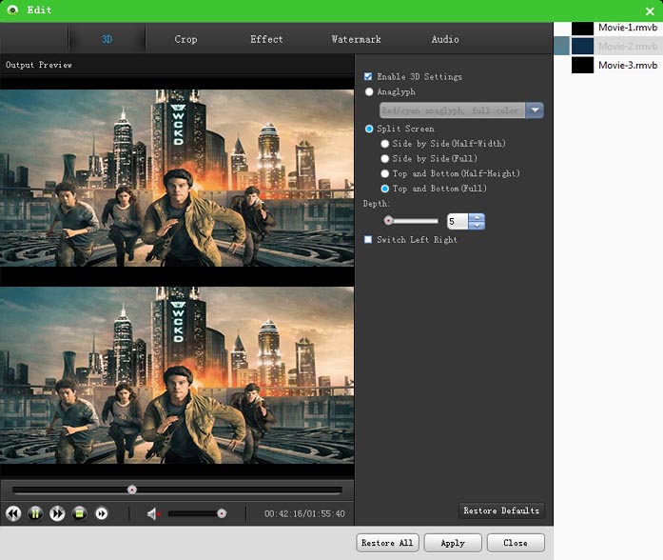Choose Top and Bottom (Half-Height)
The height and width of the screenshot is (560, 663).
coord(384,173)
